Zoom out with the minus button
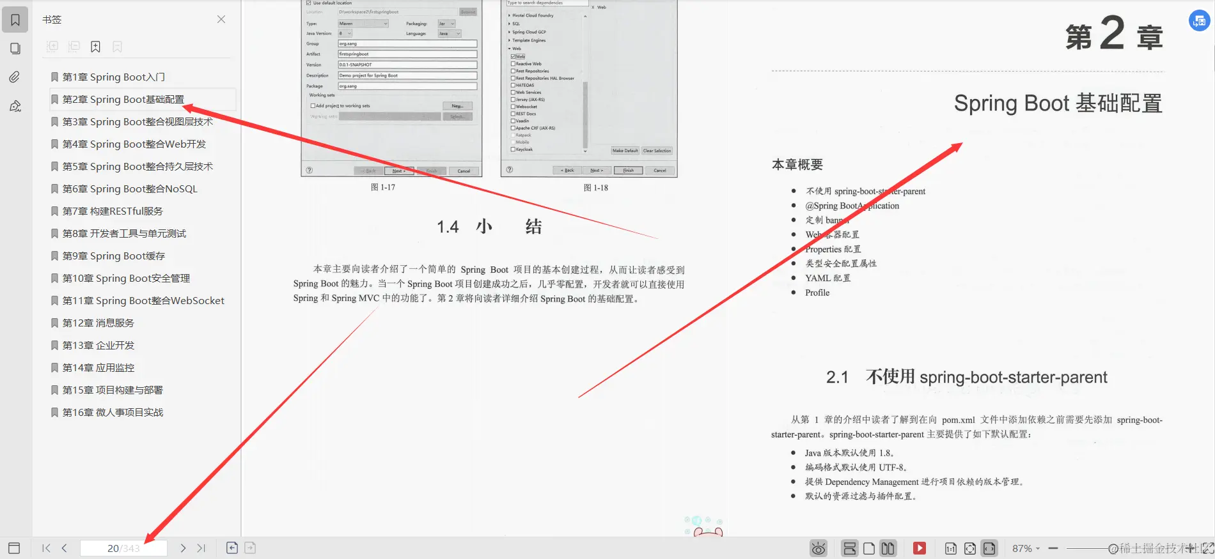This screenshot has width=1215, height=559. (1053, 548)
